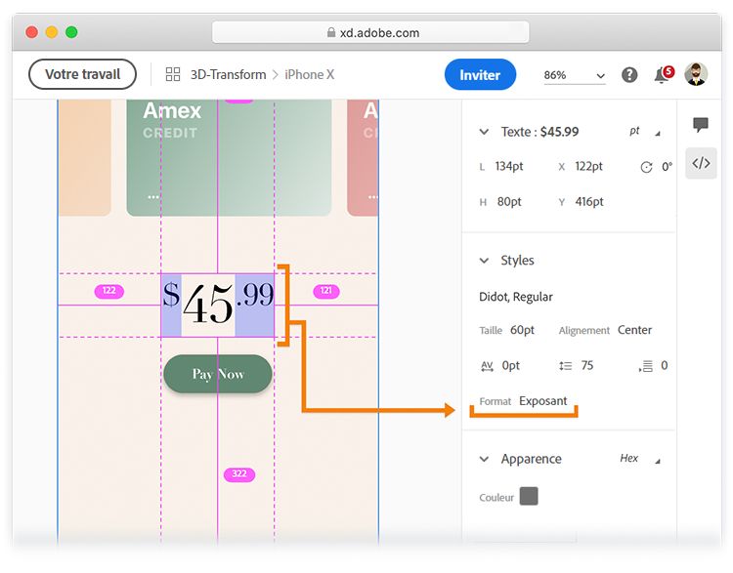This screenshot has height=573, width=733.
Task: Open the Hex color format dropdown
Action: click(640, 459)
